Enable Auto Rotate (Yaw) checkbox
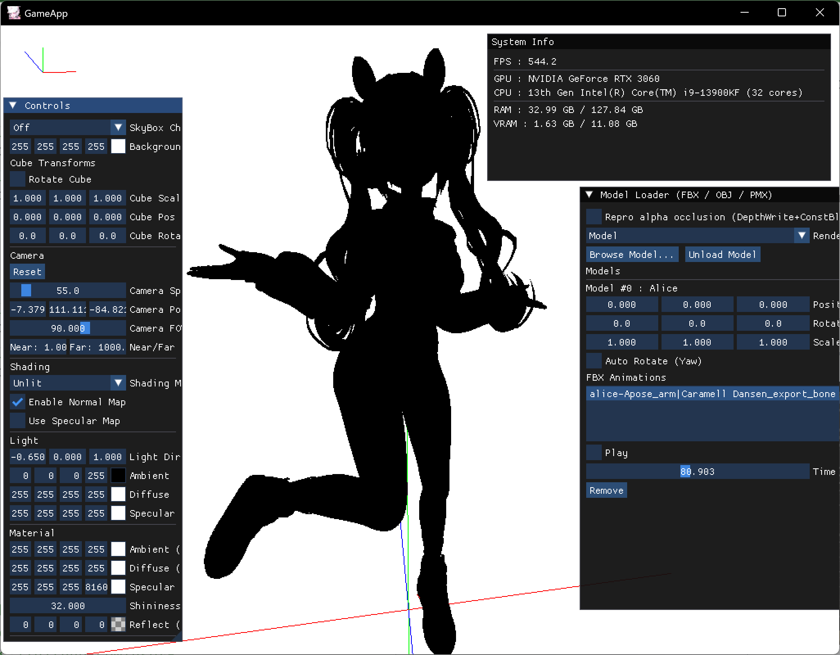 (x=594, y=361)
